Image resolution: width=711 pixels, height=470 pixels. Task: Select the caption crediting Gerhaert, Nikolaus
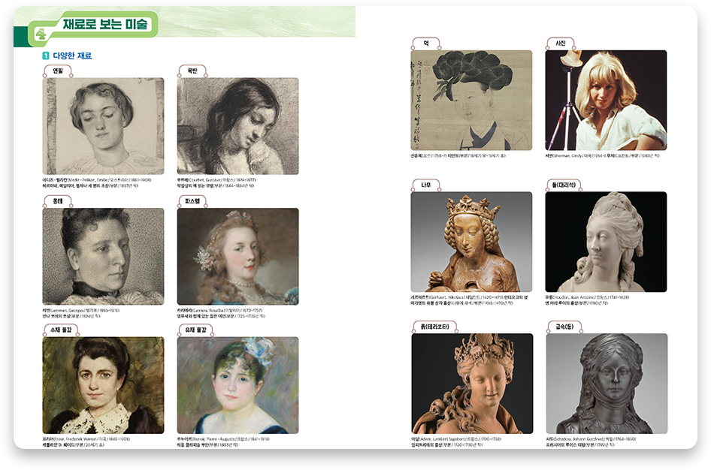[469, 300]
